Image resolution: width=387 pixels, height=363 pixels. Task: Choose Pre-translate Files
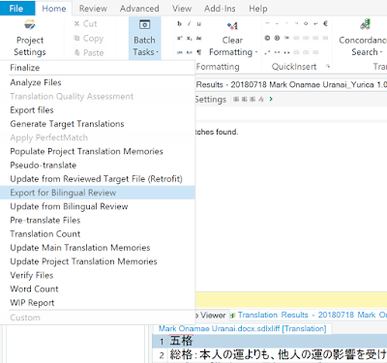coord(98,220)
